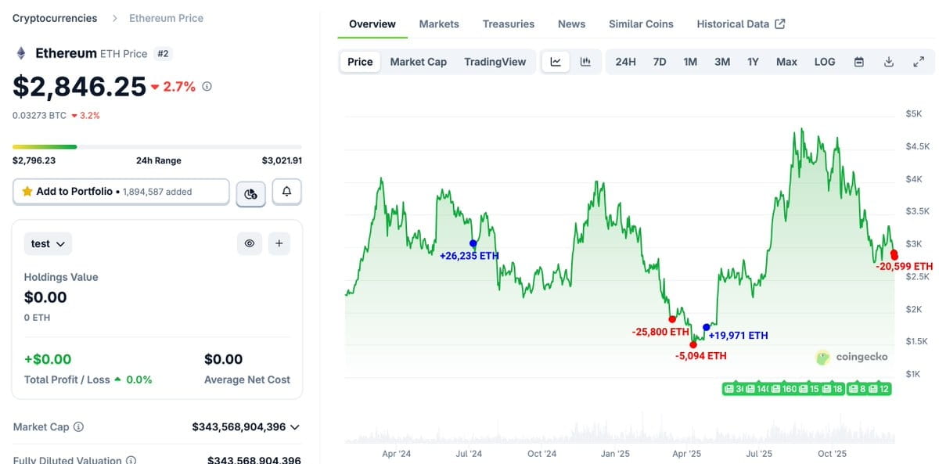Open the calendar date range picker

pyautogui.click(x=858, y=62)
